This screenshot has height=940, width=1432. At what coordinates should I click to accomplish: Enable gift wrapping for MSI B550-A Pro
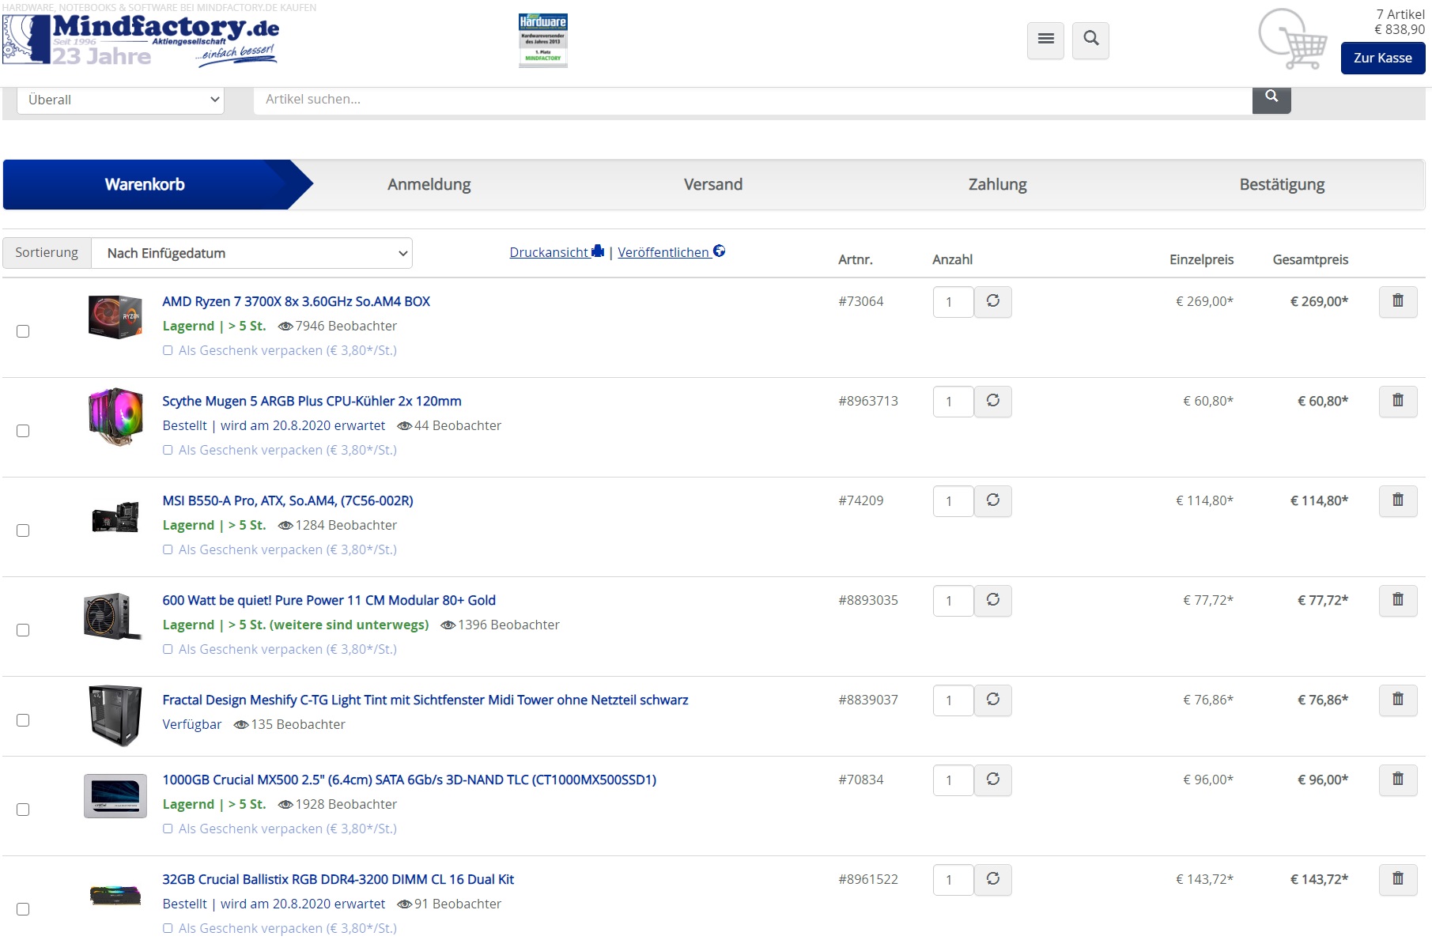[x=168, y=549]
